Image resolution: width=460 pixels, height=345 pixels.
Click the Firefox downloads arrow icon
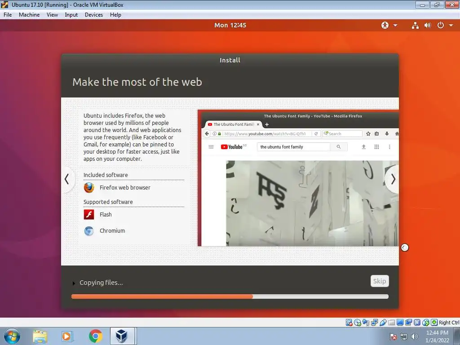tap(387, 134)
